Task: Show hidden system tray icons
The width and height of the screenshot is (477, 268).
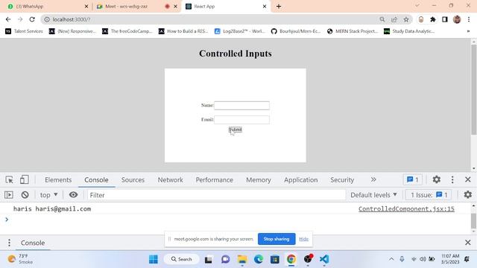Action: tap(391, 259)
